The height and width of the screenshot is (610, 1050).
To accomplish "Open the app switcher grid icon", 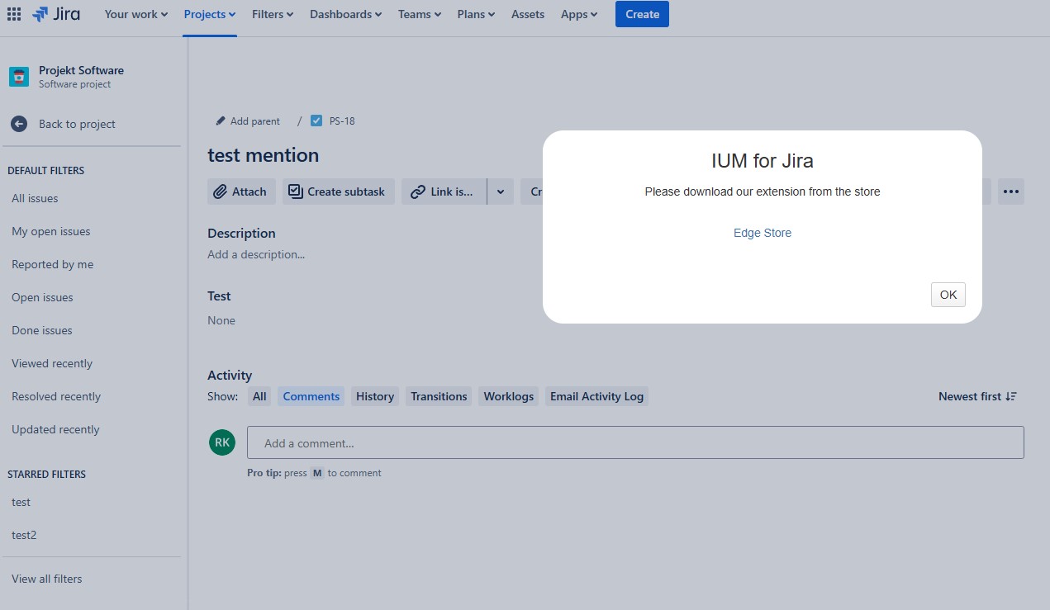I will coord(14,14).
